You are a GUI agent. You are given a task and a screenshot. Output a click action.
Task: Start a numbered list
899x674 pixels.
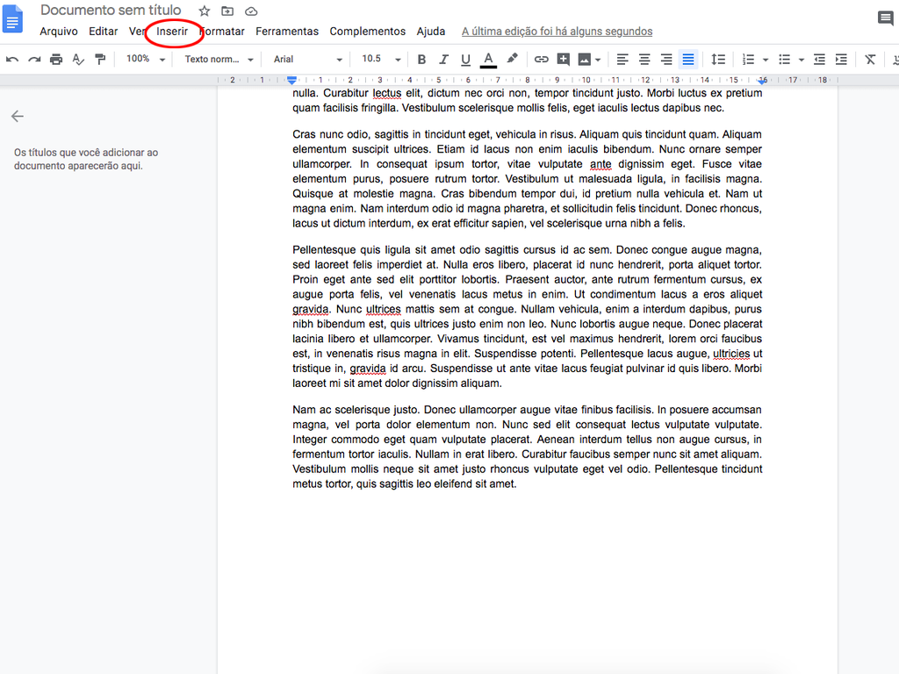point(748,59)
